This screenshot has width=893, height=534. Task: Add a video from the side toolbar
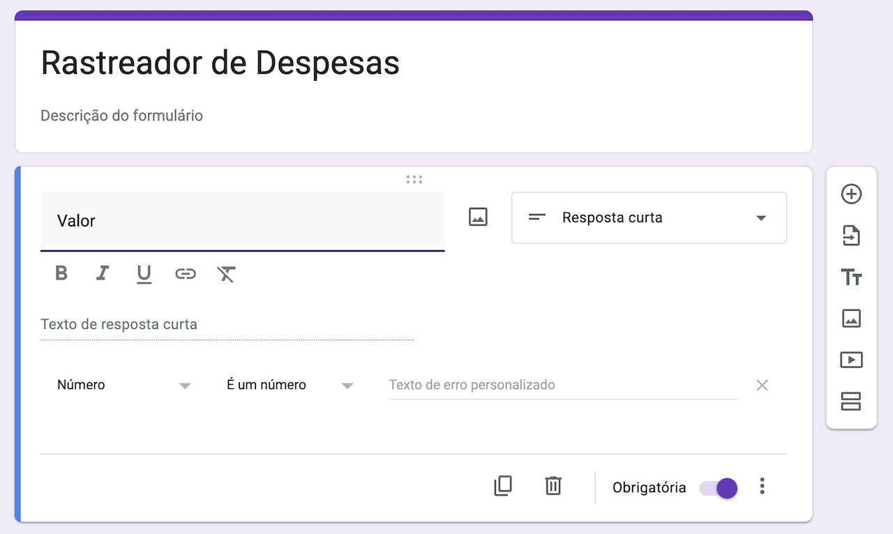coord(851,360)
